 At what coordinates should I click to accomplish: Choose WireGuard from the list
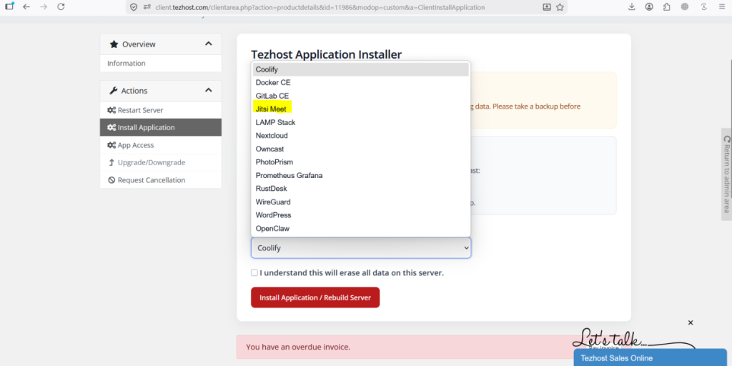[361, 202]
